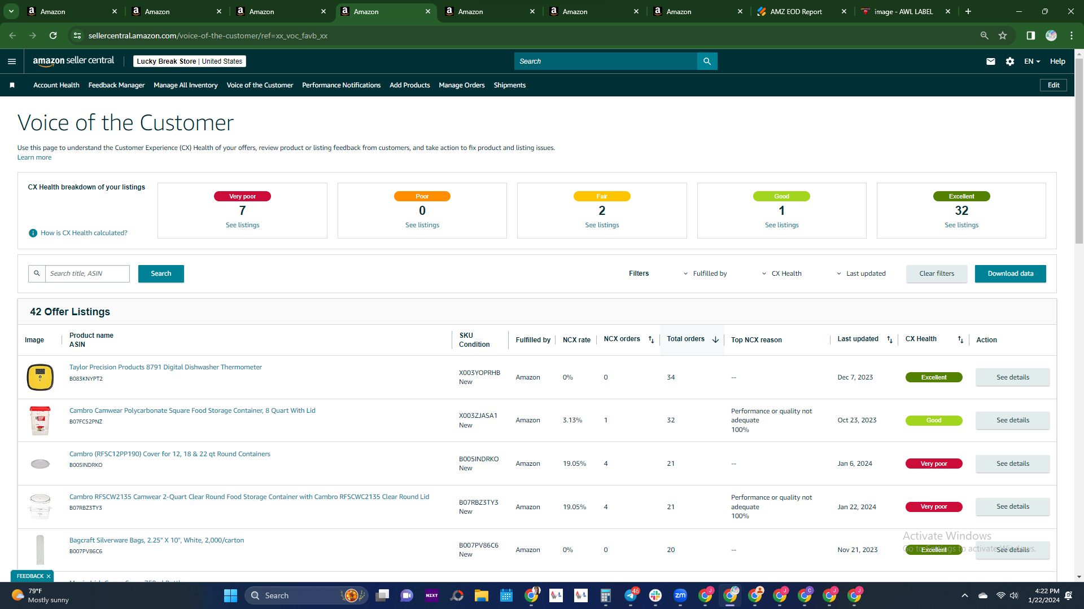Open the Calculator app in taskbar
This screenshot has width=1084, height=609.
coord(605,595)
